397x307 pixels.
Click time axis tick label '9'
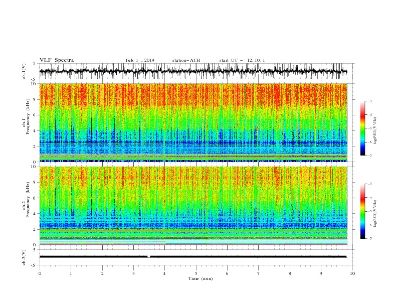[x=321, y=273]
